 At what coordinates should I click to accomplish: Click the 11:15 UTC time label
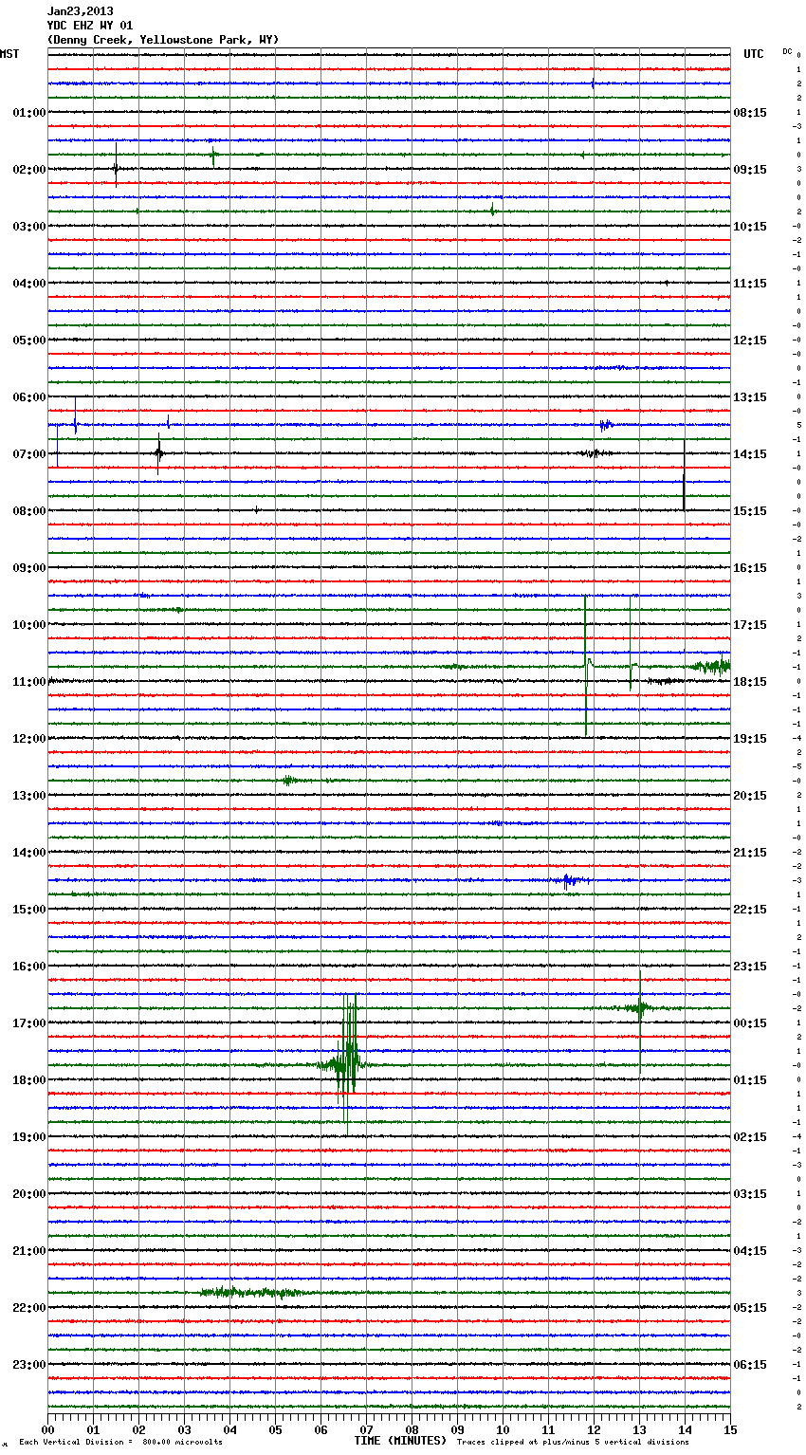point(750,284)
